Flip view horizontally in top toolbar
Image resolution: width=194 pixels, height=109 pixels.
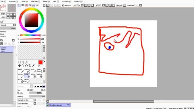point(125,5)
